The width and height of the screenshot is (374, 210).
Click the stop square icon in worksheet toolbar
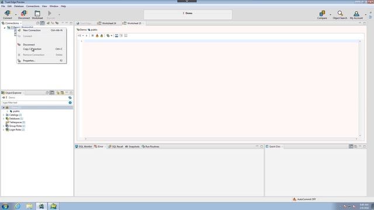pos(92,36)
